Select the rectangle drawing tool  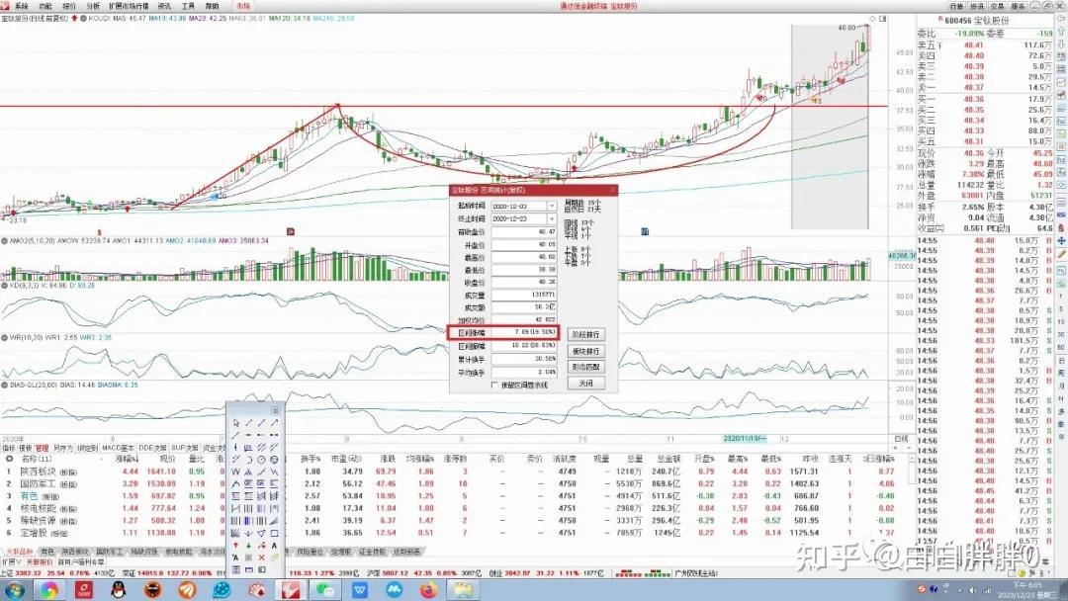pyautogui.click(x=274, y=533)
